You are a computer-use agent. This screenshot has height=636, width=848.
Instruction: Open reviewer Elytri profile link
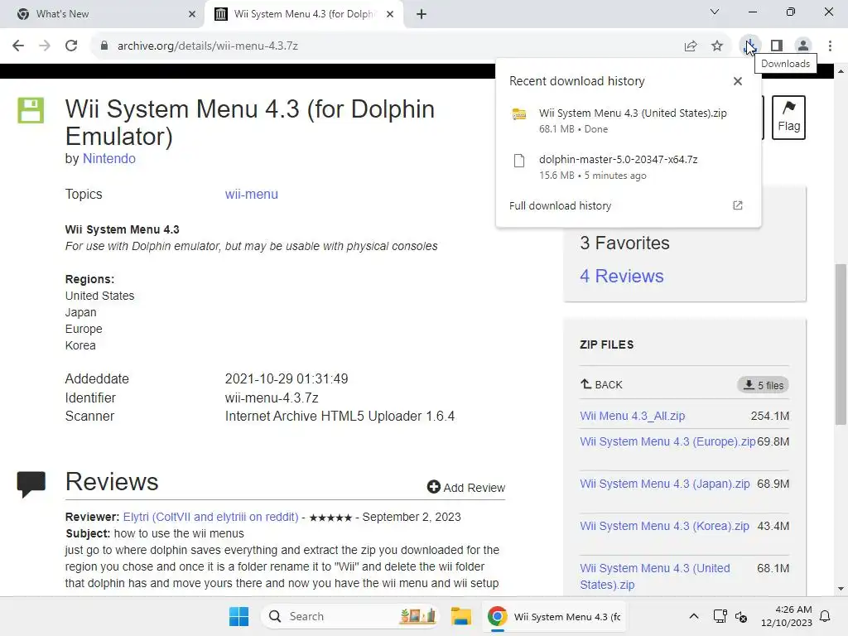pos(211,517)
